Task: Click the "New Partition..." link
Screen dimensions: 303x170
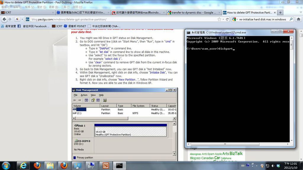Action: tap(128, 79)
